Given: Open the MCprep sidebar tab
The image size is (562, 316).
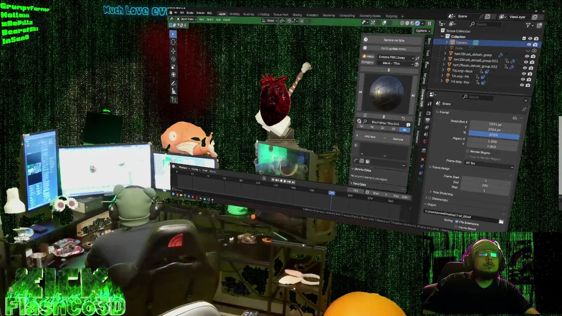Looking at the screenshot, I should 425,79.
